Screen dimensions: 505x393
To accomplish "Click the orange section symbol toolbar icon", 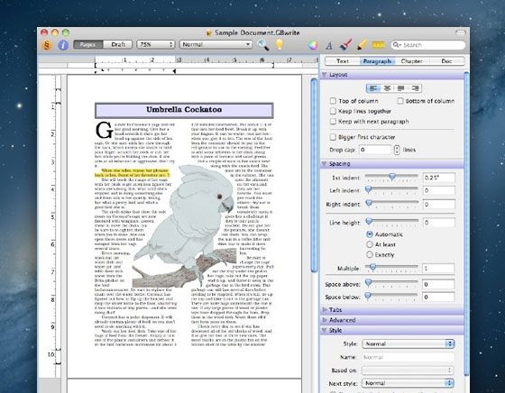I will click(47, 45).
